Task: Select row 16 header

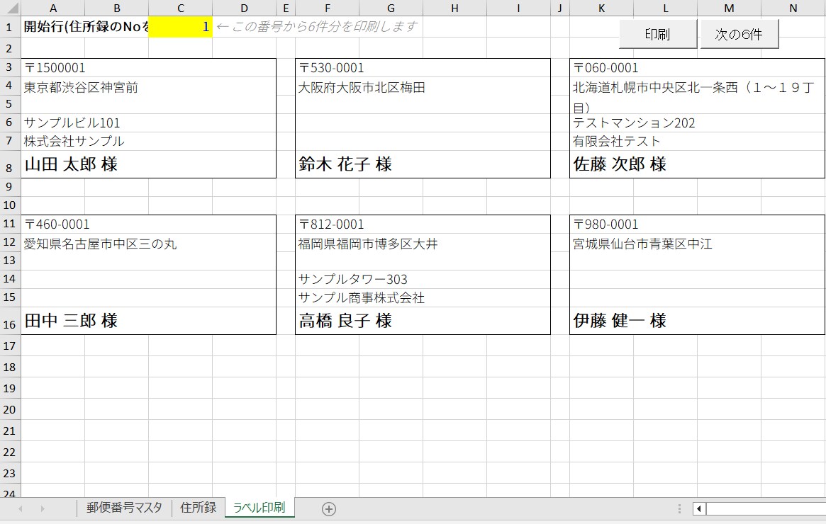Action: [10, 321]
